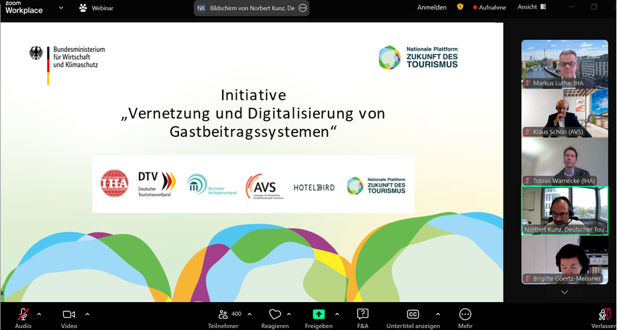This screenshot has height=330, width=617.
Task: Click the '400' participant count
Action: [x=237, y=314]
